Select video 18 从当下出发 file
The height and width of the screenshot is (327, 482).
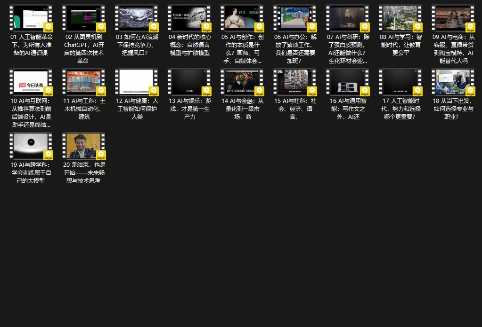(453, 82)
